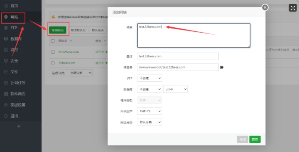Image resolution: width=299 pixels, height=152 pixels.
Task: Close the 添加网站 dialog with the X
Action: 265,7
